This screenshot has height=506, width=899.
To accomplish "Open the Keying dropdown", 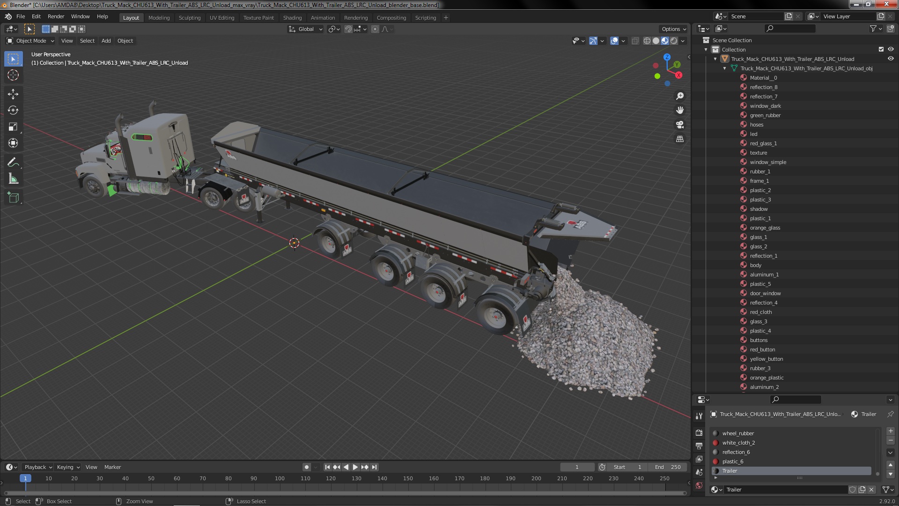I will (68, 467).
